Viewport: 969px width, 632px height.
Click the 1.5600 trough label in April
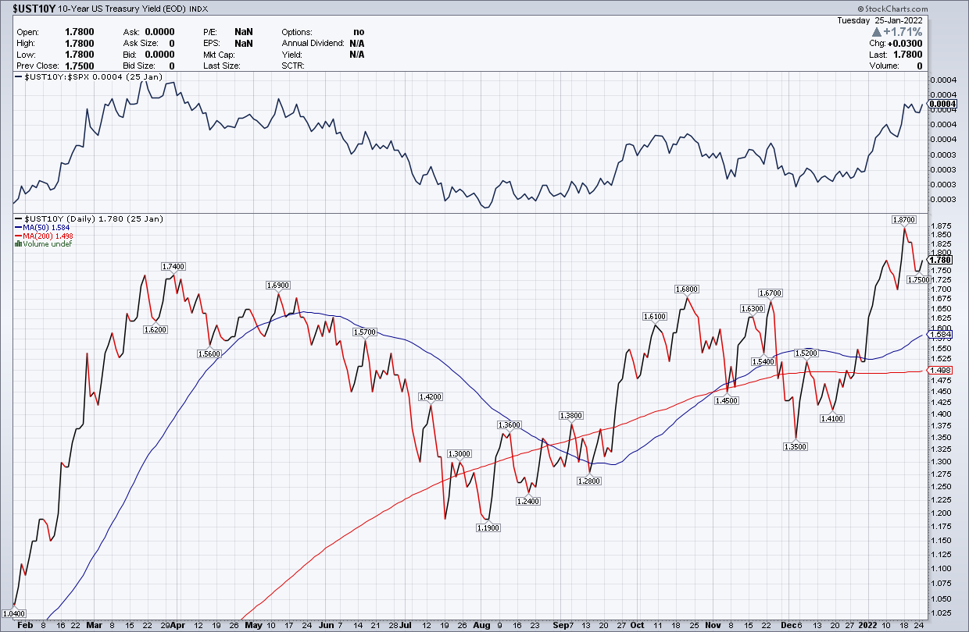pos(209,353)
